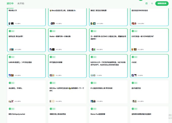This screenshot has height=123, width=172.
Task: Click participant avatars on OSK共识会议 card
Action: pyautogui.click(x=134, y=23)
